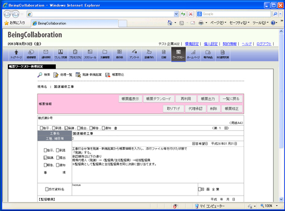Click the 検索 magnifier icon
Screen dimensions: 285x211
[40, 75]
